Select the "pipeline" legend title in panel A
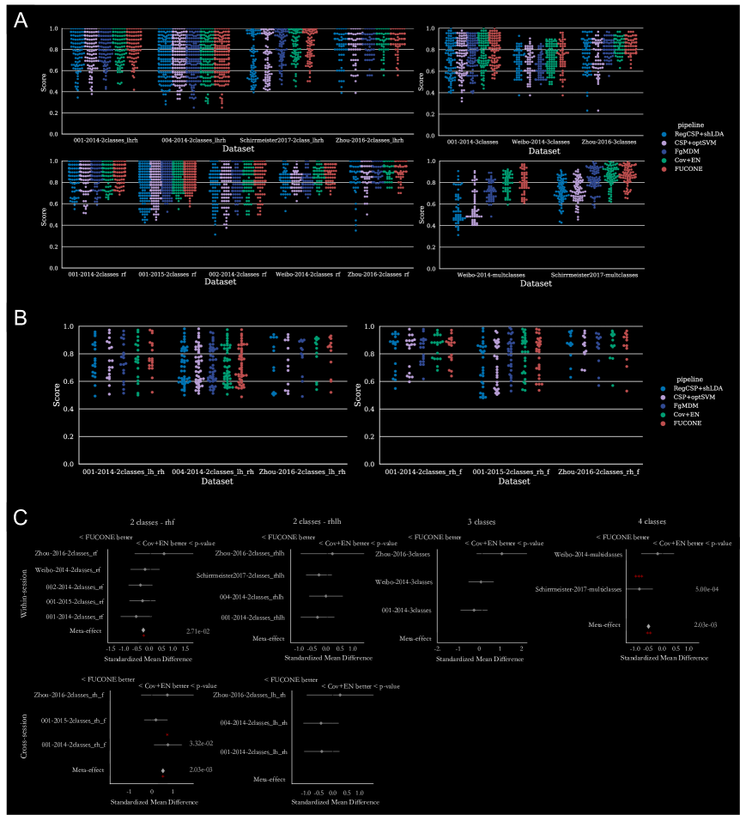 (690, 125)
